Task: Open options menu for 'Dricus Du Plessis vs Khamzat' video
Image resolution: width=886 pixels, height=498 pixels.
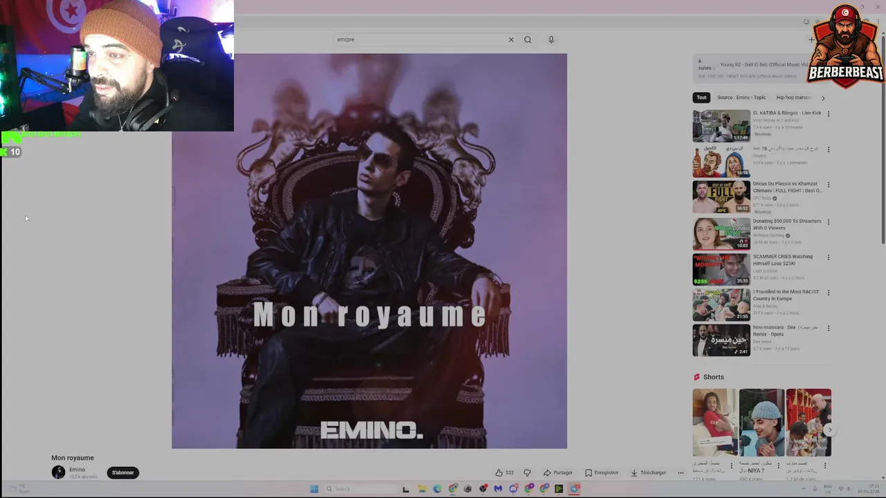Action: [829, 185]
